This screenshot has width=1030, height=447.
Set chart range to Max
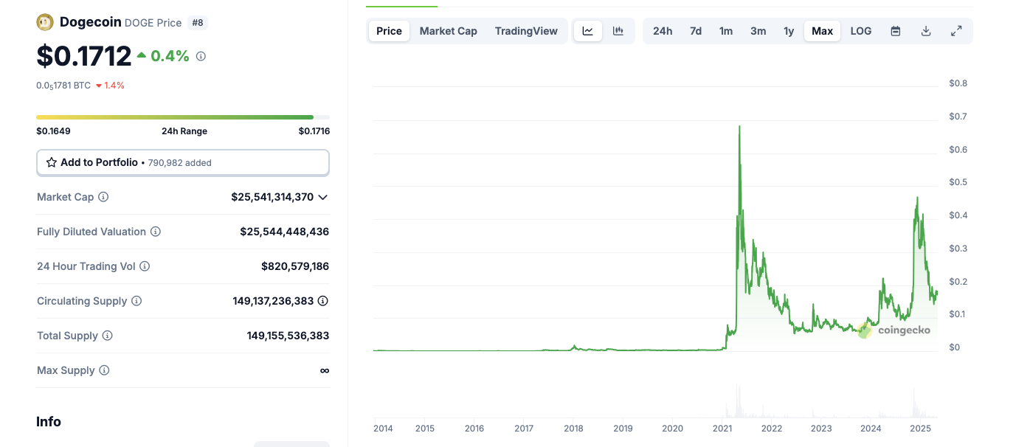point(822,31)
